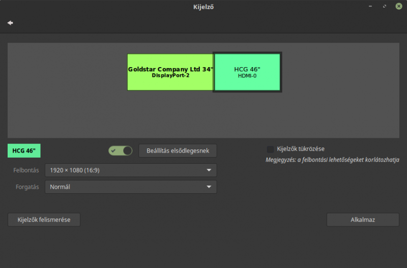Open the Forgatás rotation dropdown
This screenshot has height=268, width=407.
pos(130,187)
